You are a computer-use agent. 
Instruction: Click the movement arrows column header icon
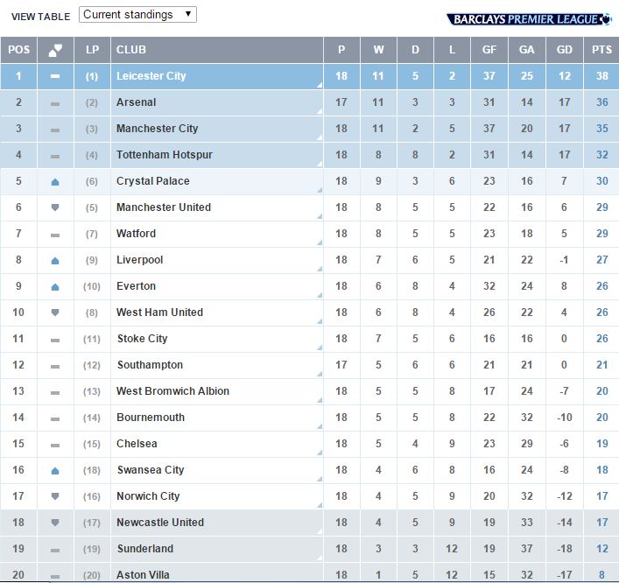coord(55,50)
